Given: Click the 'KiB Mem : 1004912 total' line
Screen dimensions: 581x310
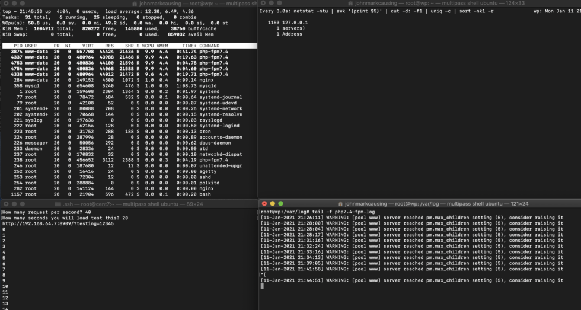Looking at the screenshot, I should (x=109, y=28).
